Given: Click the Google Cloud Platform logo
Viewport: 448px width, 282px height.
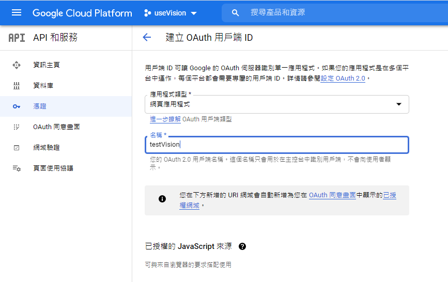Looking at the screenshot, I should (82, 13).
